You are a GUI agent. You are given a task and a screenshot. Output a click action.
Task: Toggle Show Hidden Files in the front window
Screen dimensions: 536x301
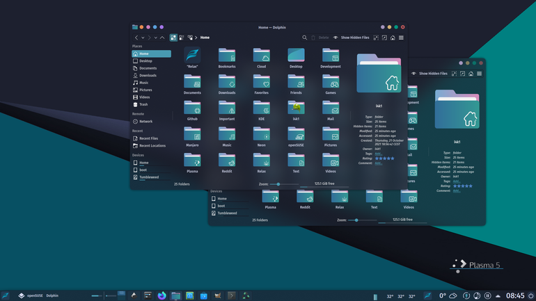[351, 38]
